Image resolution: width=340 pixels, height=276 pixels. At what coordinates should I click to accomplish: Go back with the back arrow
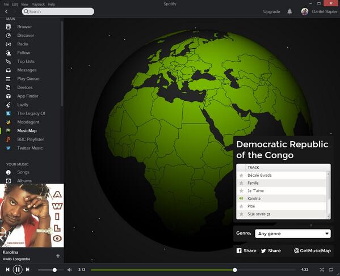(6, 11)
